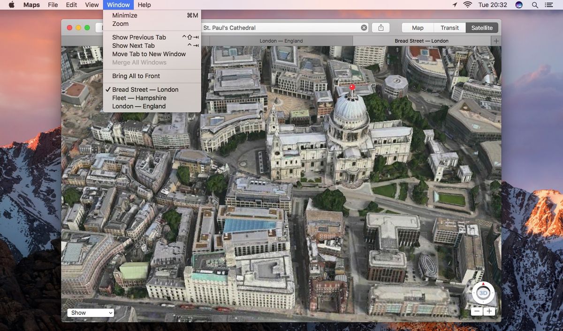Image resolution: width=563 pixels, height=331 pixels.
Task: Open Siri from the menu bar
Action: tap(519, 5)
